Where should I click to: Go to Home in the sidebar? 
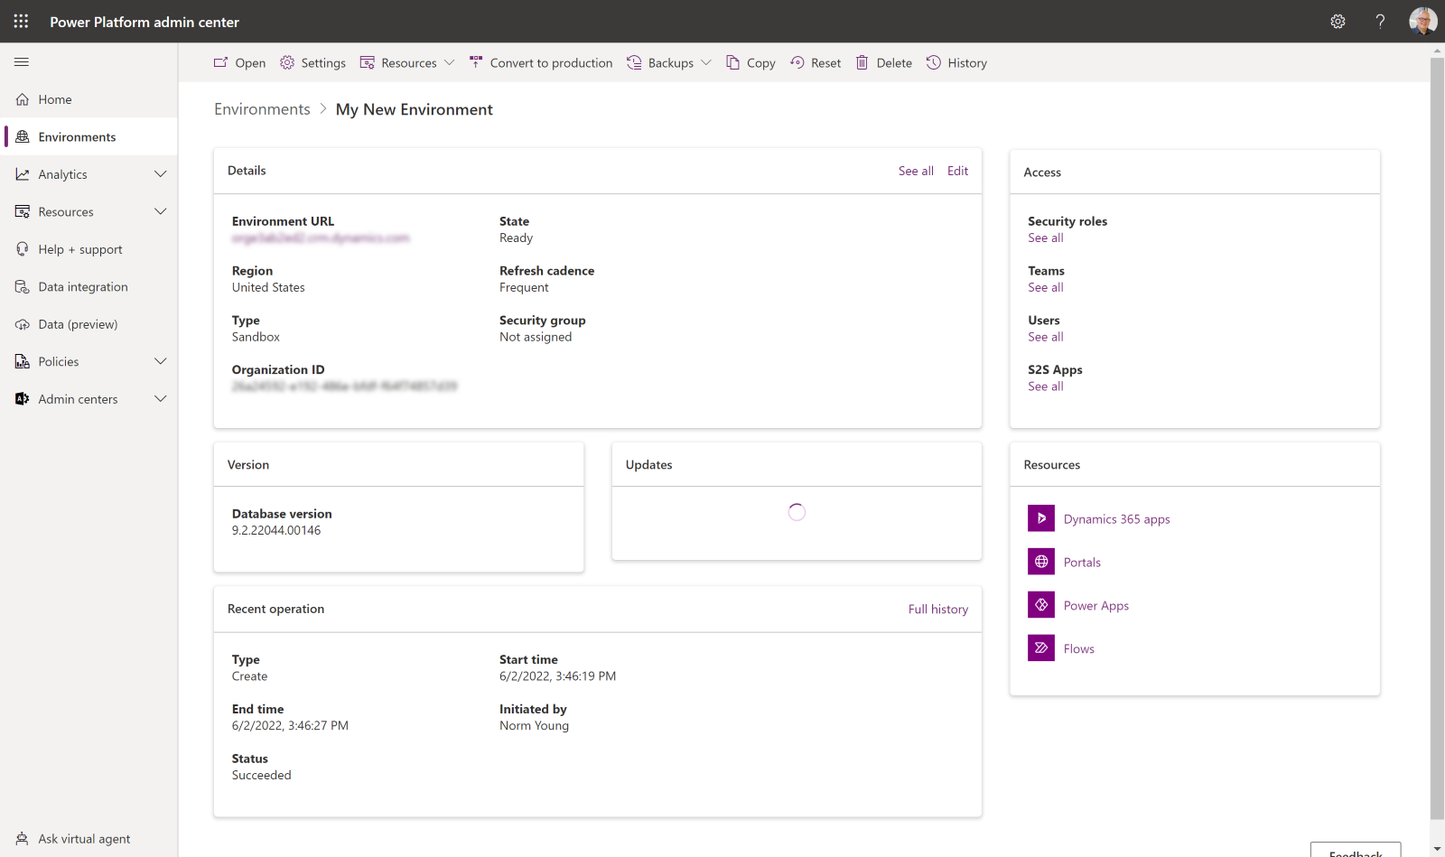point(55,99)
